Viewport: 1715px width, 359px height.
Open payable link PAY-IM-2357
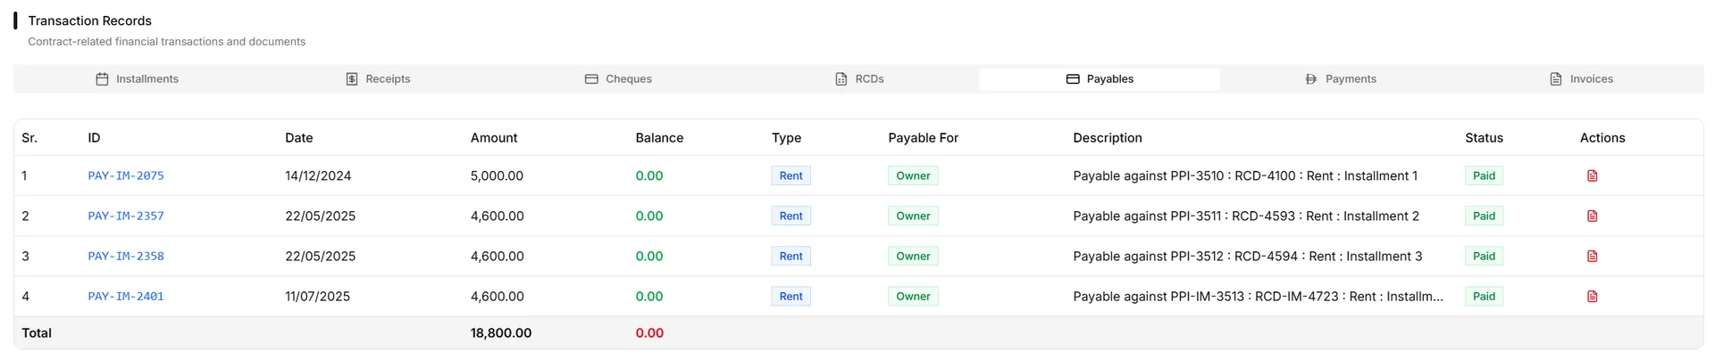(126, 216)
